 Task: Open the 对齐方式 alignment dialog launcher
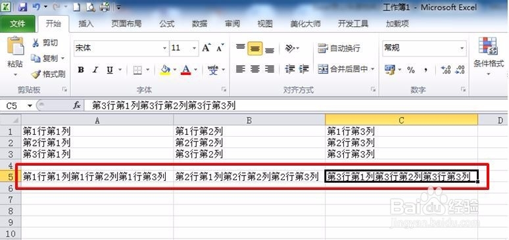click(x=374, y=89)
